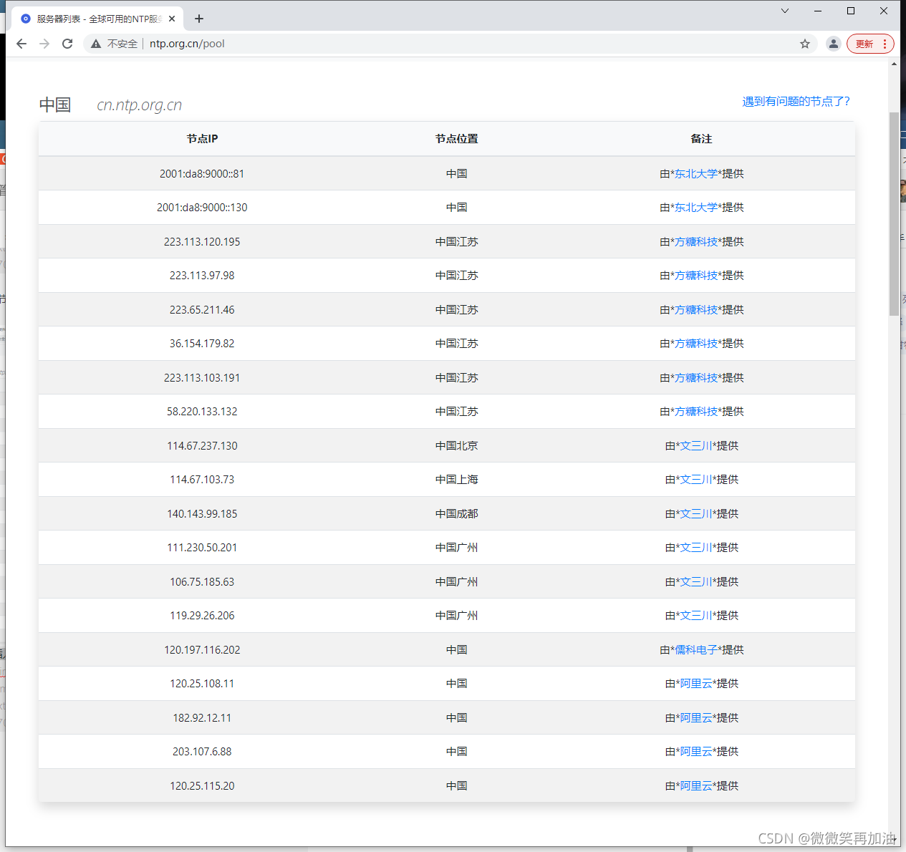
Task: Click the 中国上海 location cell
Action: [457, 479]
